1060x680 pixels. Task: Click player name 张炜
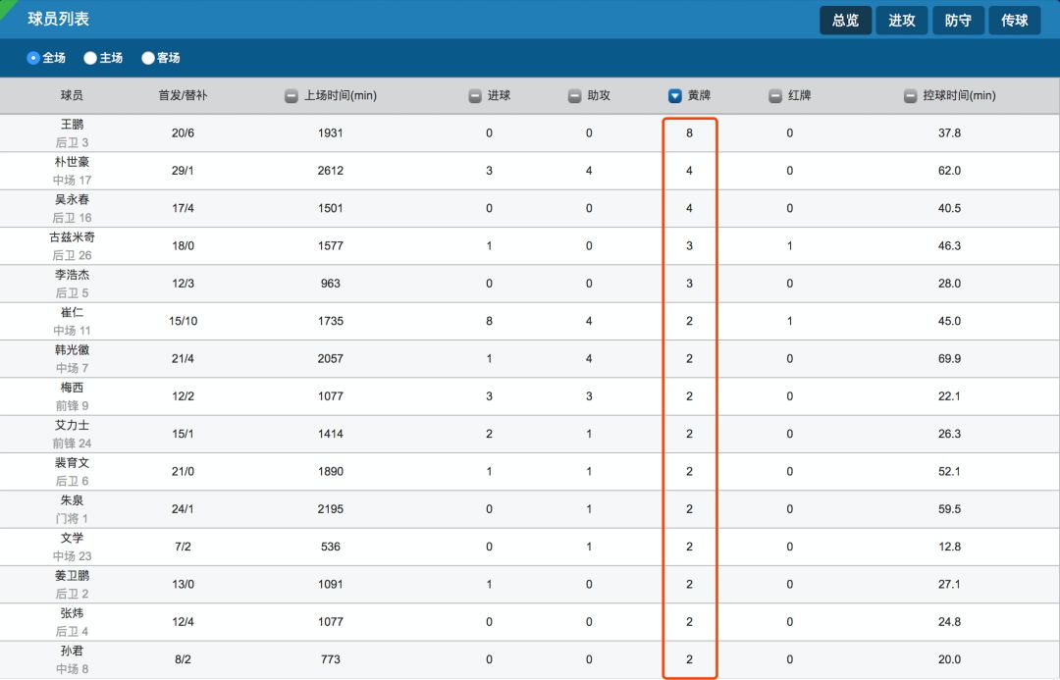point(72,613)
